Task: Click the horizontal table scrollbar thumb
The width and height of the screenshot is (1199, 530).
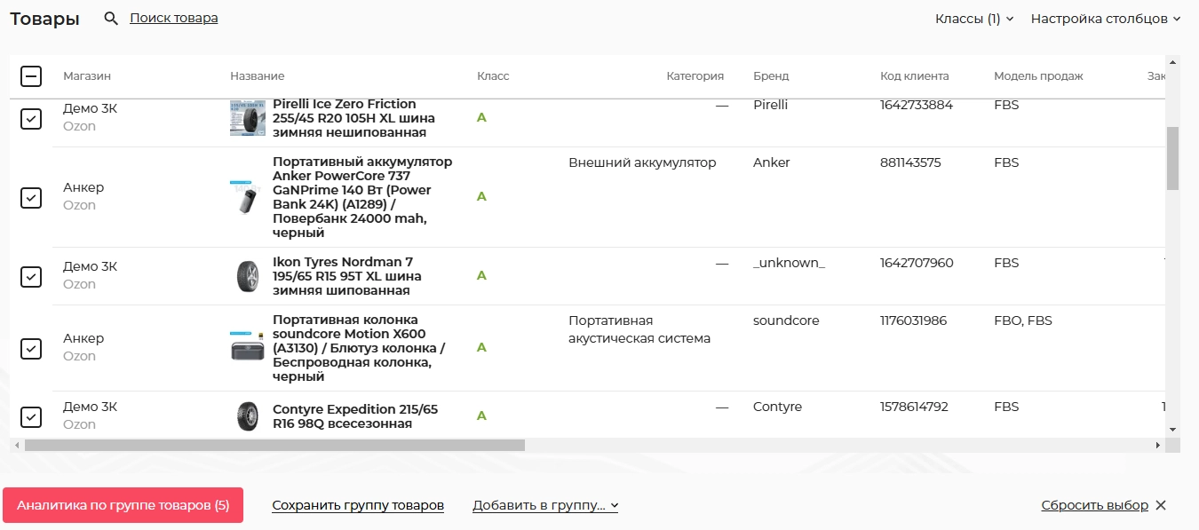Action: [274, 445]
